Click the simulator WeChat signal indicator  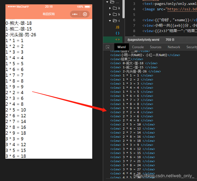pyautogui.click(x=18, y=7)
